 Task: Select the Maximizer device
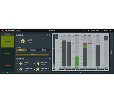pos(8,41)
